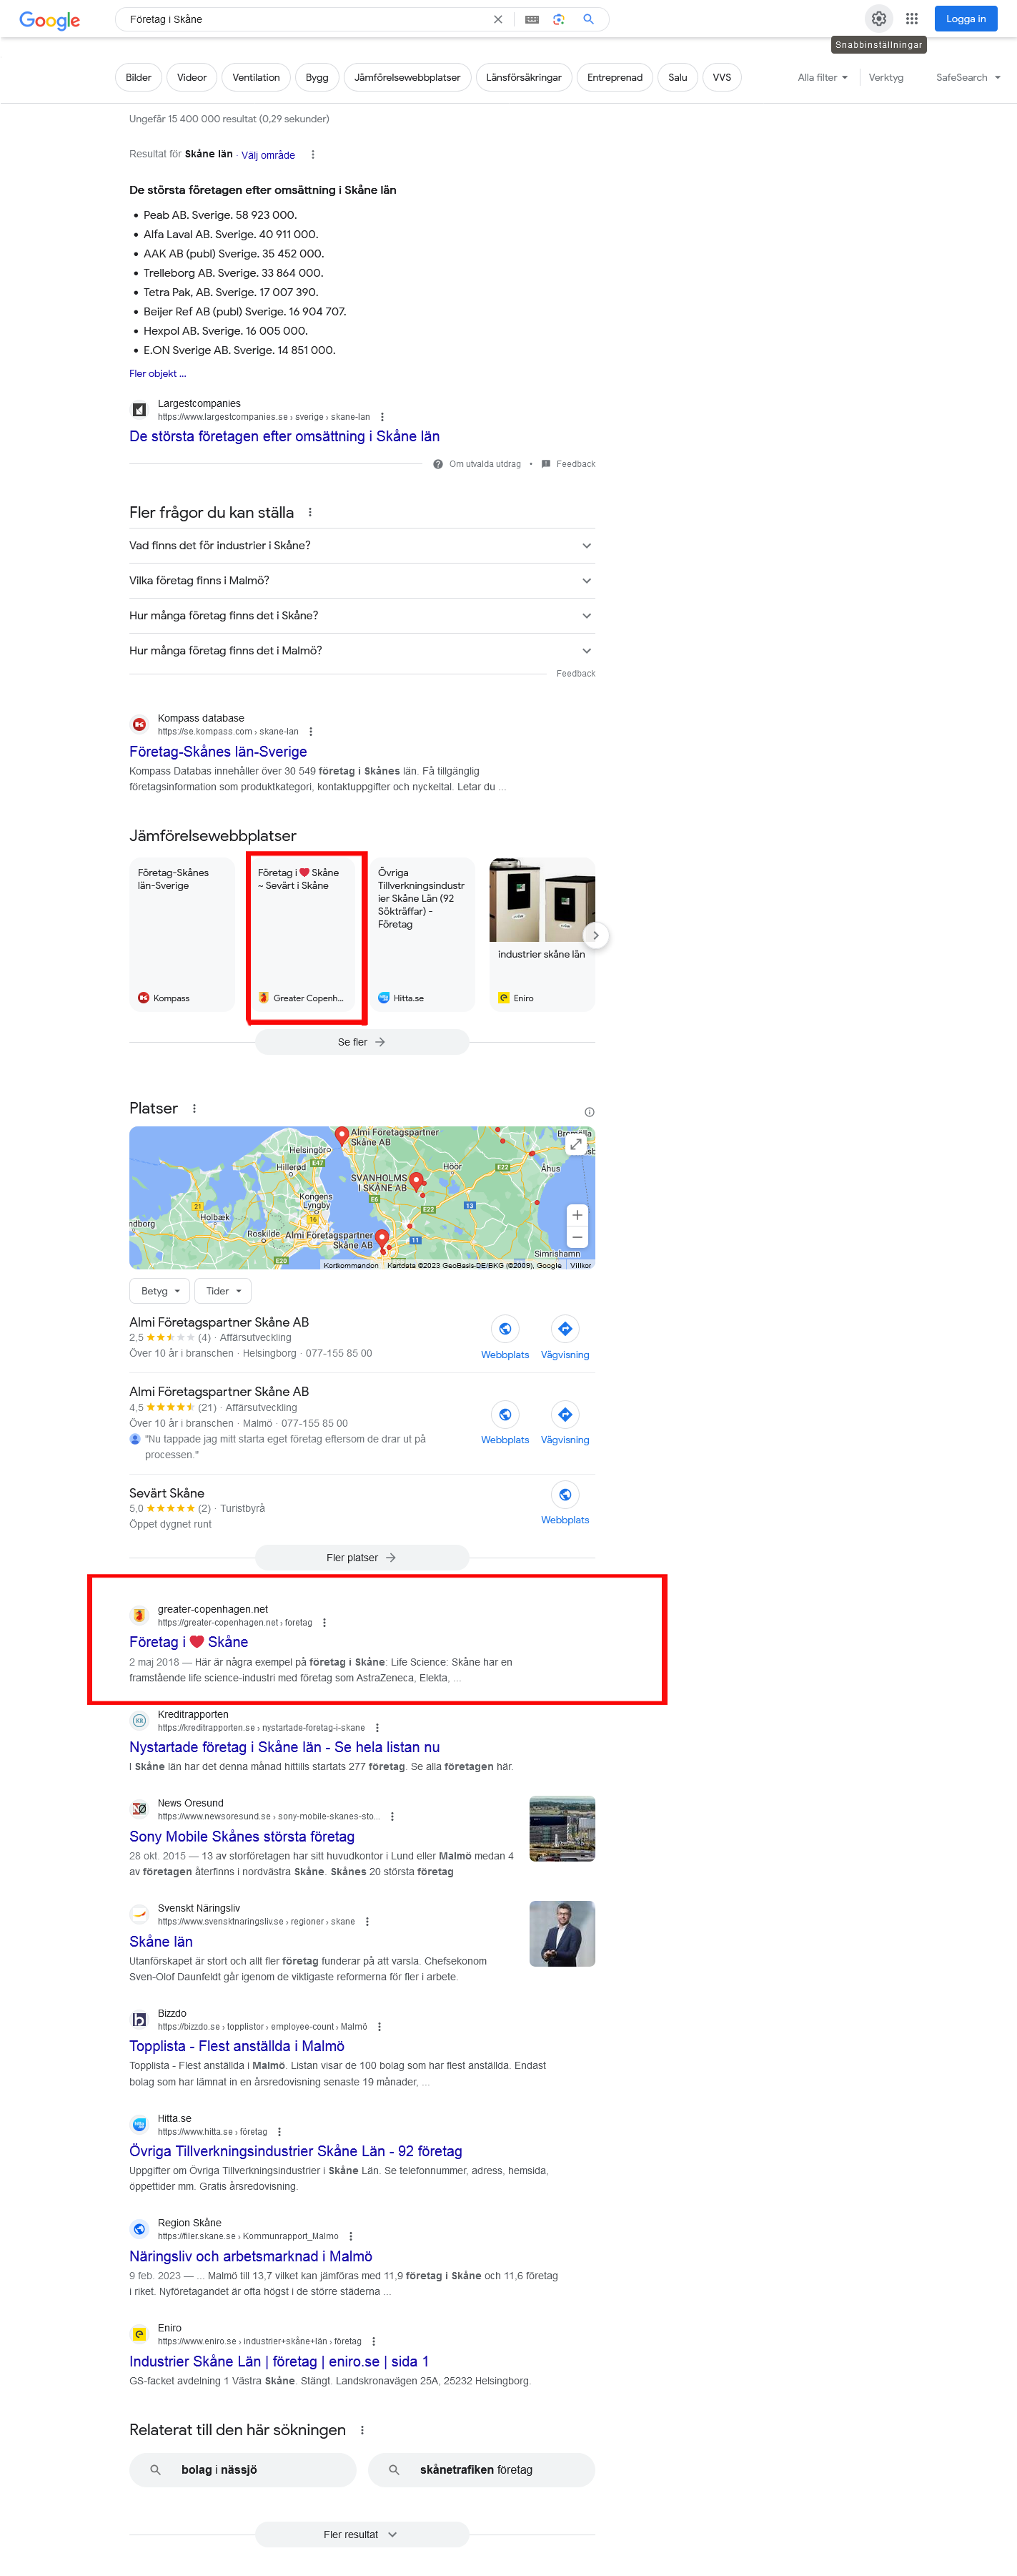Open De största företagen efter omsättning result
The image size is (1017, 2576).
click(x=284, y=436)
